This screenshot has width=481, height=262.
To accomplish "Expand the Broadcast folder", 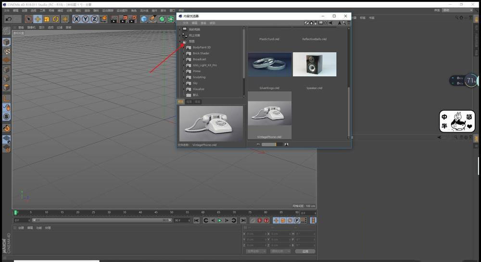I will point(184,59).
